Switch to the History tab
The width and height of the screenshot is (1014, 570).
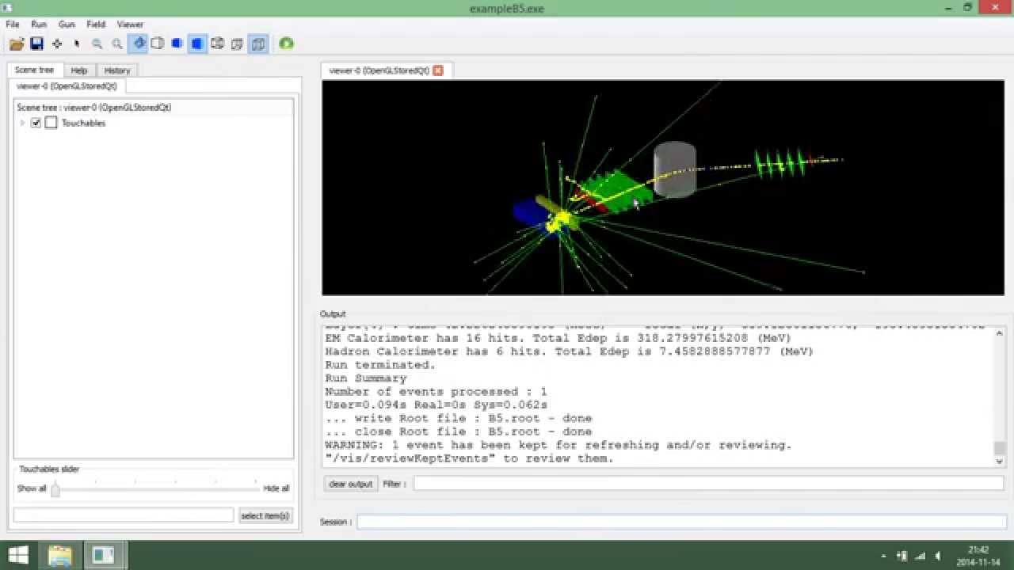(117, 70)
